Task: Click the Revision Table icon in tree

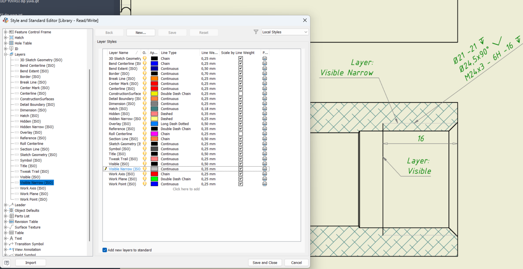Action: point(11,222)
